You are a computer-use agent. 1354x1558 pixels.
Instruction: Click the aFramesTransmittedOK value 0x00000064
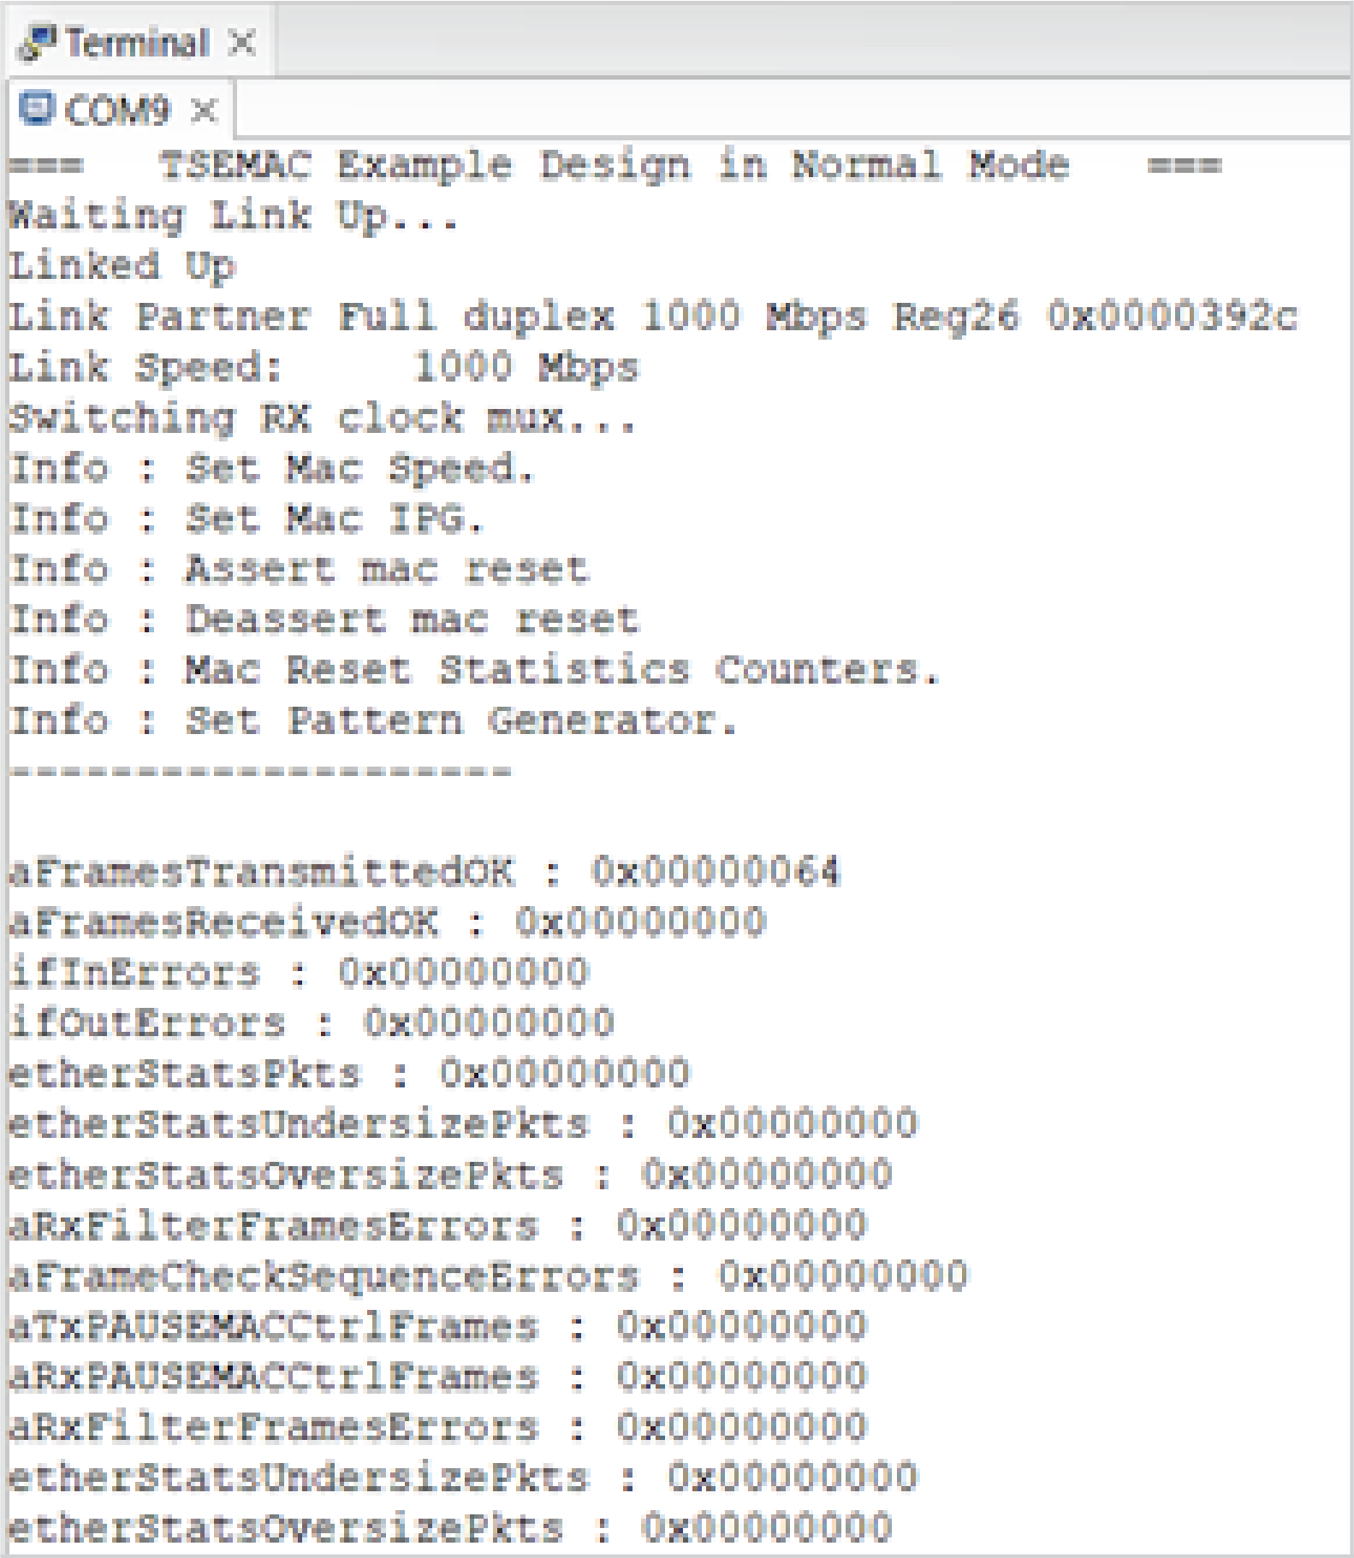[716, 872]
